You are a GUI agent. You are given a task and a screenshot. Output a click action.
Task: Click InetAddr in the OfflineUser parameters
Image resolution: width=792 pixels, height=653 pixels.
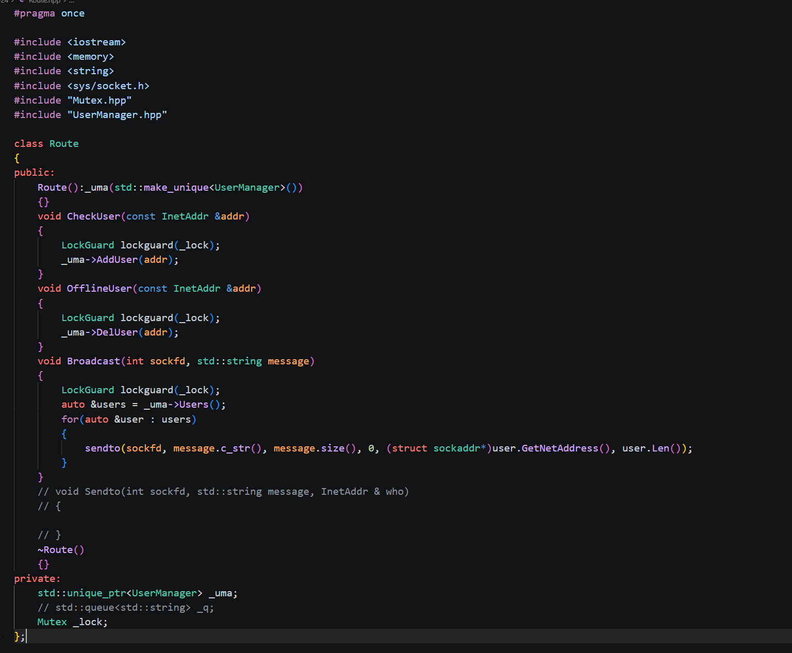(197, 289)
